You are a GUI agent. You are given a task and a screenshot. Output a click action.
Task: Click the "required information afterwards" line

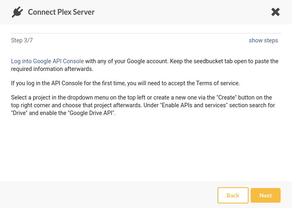click(52, 69)
